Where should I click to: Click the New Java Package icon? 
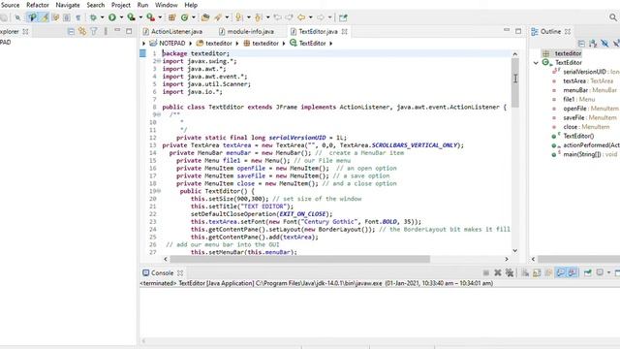(x=172, y=17)
